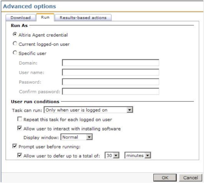Toggle Allow user to interact checkbox
Viewport: 204px width, 183px height.
click(20, 129)
